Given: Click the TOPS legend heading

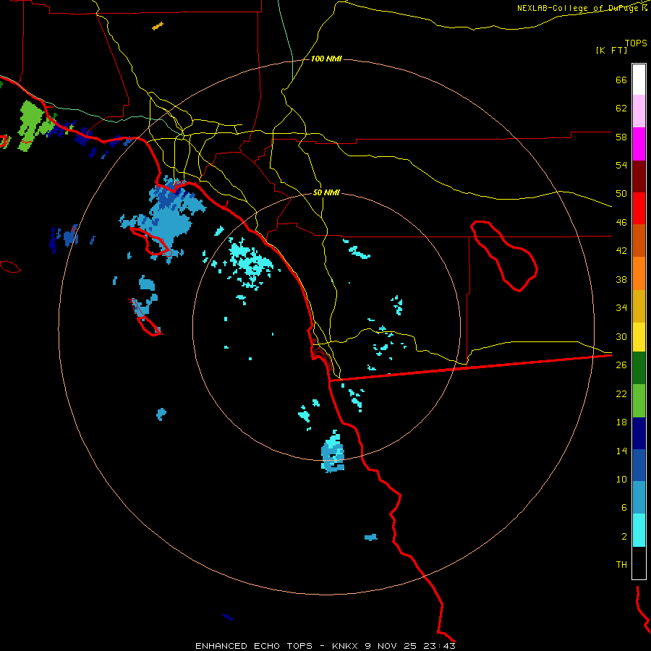Looking at the screenshot, I should coord(636,43).
